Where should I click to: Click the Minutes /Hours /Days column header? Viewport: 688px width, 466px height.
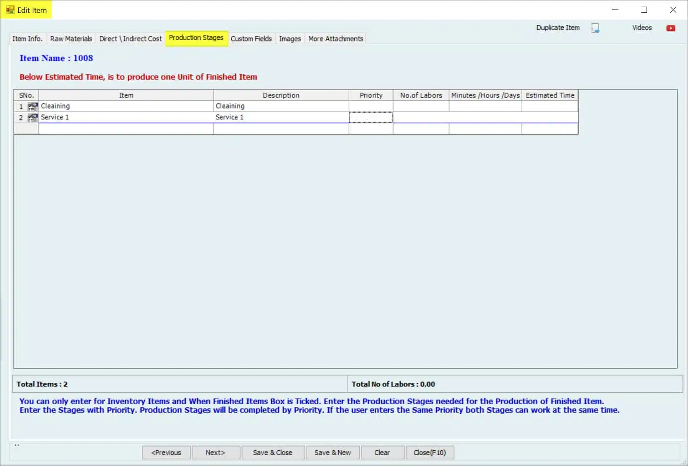(485, 95)
